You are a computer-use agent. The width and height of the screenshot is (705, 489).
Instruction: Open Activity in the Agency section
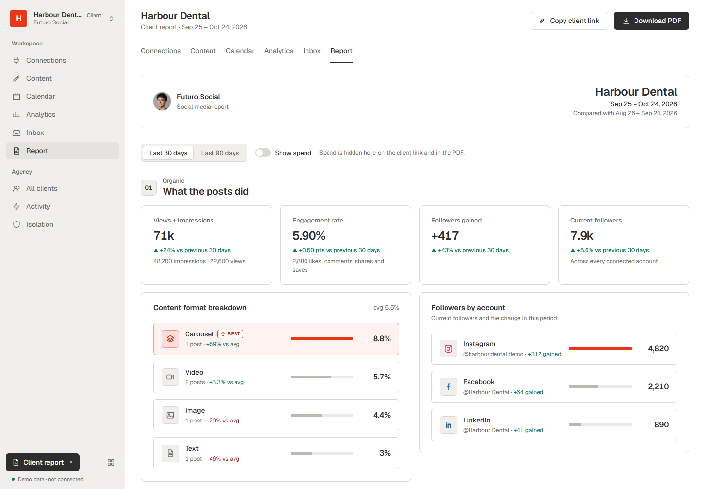[x=62, y=206]
